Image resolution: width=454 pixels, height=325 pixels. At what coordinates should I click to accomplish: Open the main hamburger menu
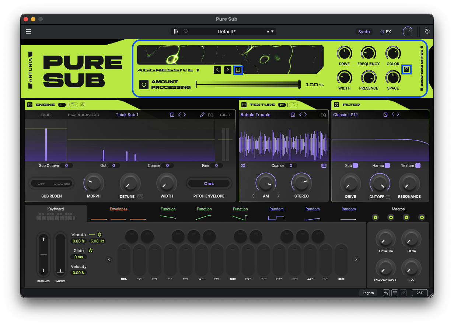28,31
